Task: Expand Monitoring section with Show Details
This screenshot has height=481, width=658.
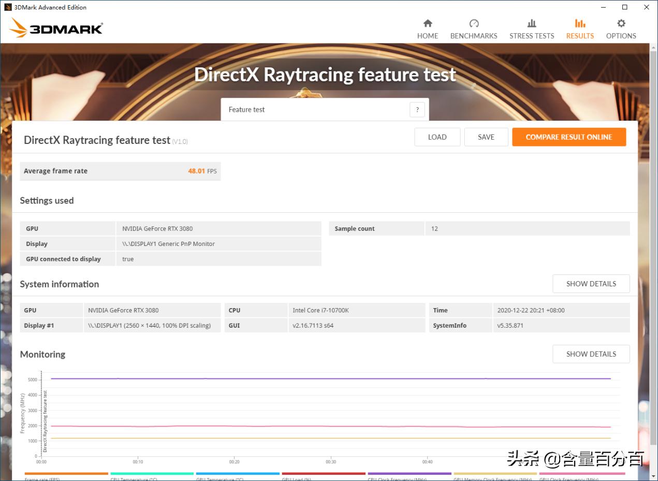Action: (591, 354)
